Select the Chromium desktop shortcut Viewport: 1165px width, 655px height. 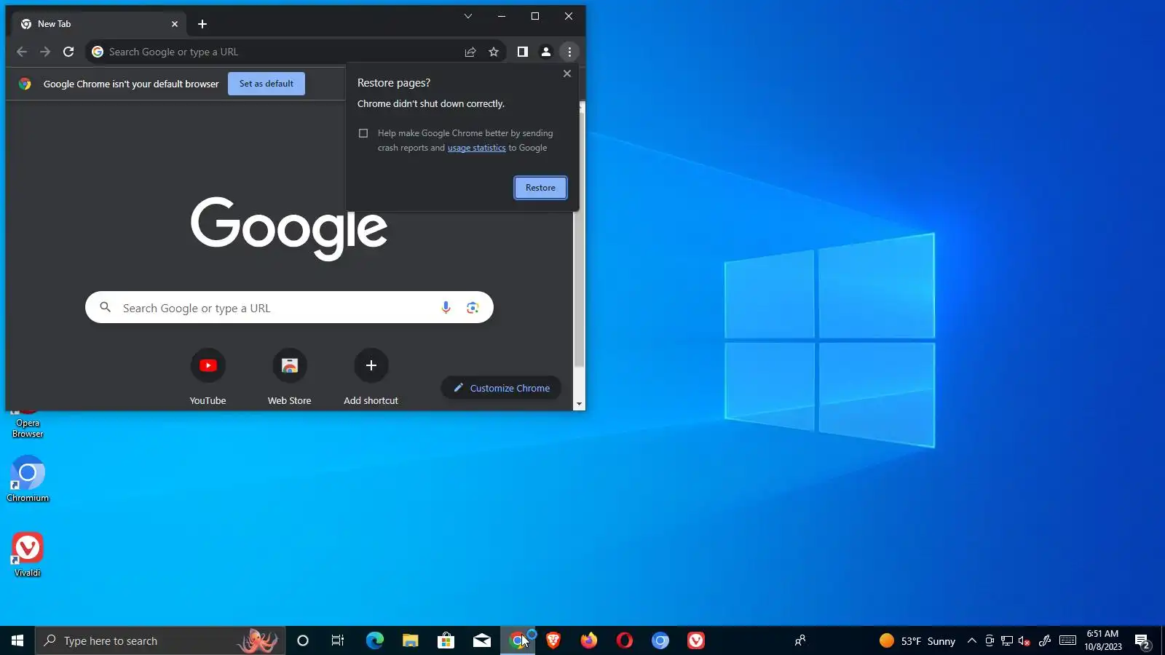pos(28,479)
